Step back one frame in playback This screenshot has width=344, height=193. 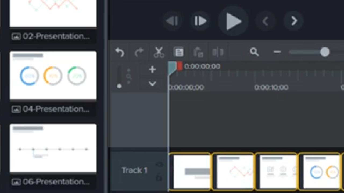coord(172,21)
